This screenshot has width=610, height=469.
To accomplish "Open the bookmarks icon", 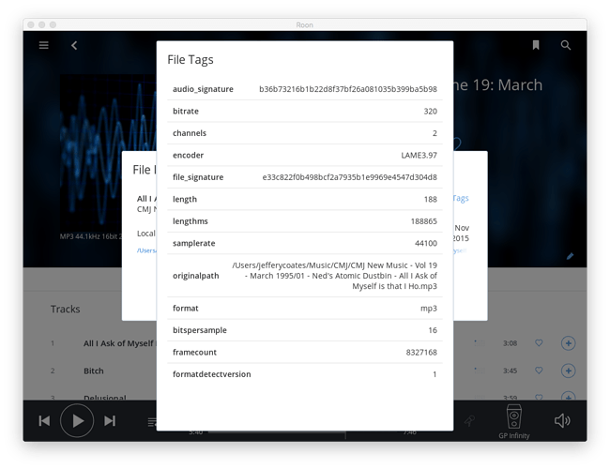I will [536, 45].
